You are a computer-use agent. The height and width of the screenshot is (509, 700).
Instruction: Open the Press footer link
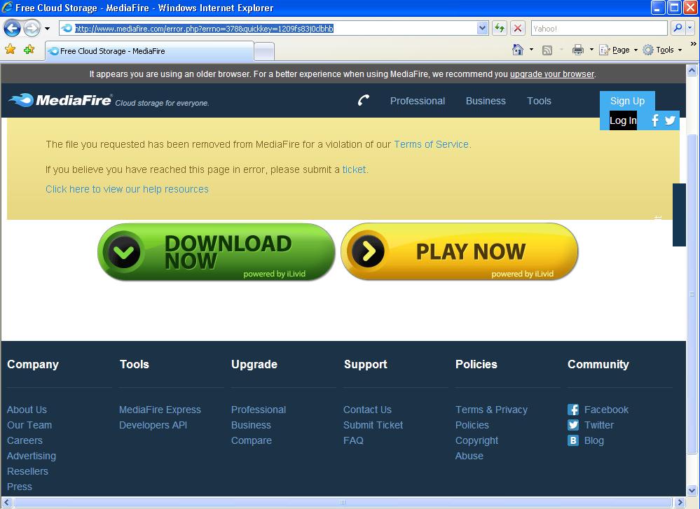click(19, 487)
